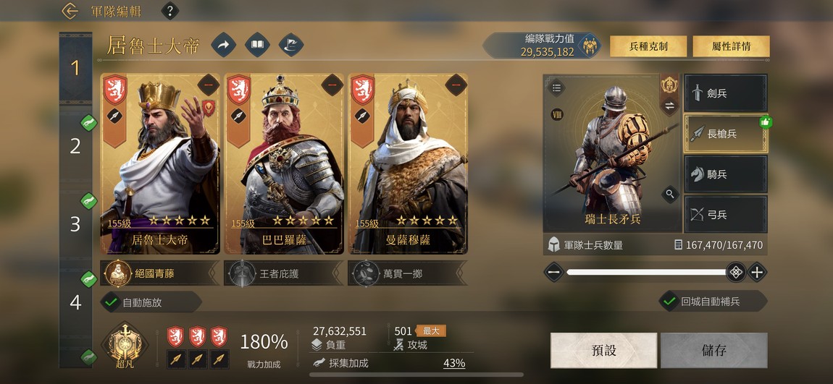Screen dimensions: 833x384
Task: Click the troop quantity slider handle
Action: coord(736,273)
